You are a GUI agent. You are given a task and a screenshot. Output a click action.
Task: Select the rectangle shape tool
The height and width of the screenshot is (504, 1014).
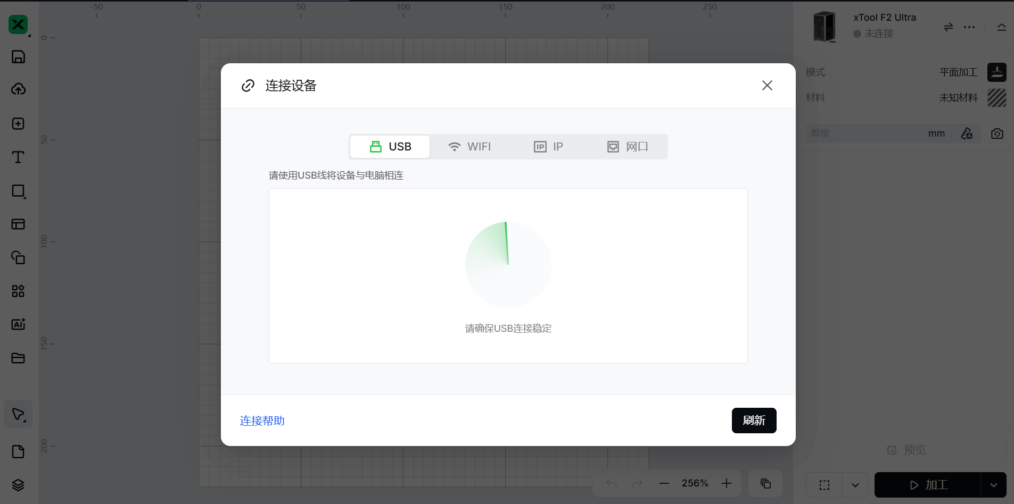pyautogui.click(x=18, y=191)
